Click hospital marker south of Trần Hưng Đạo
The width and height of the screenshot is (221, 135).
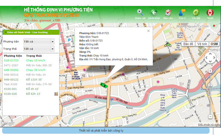[x=158, y=82]
